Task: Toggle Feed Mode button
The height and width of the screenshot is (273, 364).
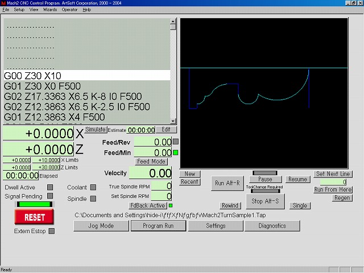Action: (151, 162)
